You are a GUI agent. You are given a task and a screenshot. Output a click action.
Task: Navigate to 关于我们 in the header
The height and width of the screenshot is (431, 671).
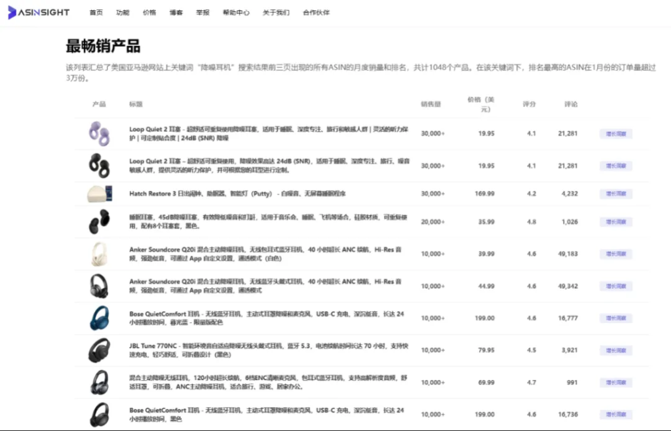(x=276, y=12)
